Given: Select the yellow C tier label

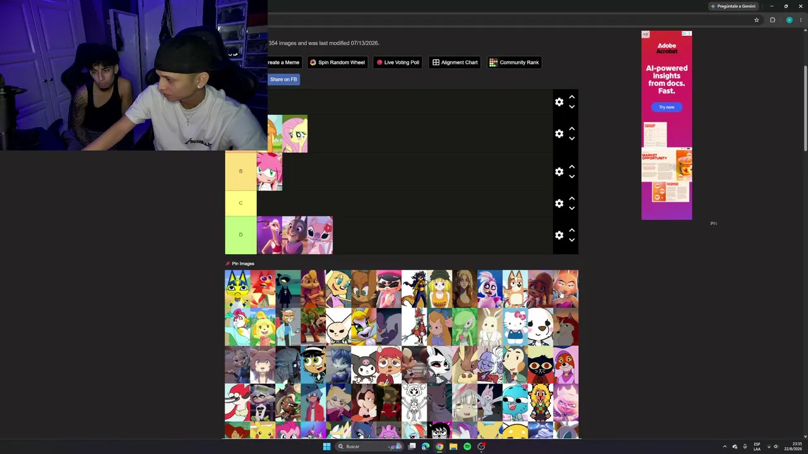Looking at the screenshot, I should coord(241,203).
